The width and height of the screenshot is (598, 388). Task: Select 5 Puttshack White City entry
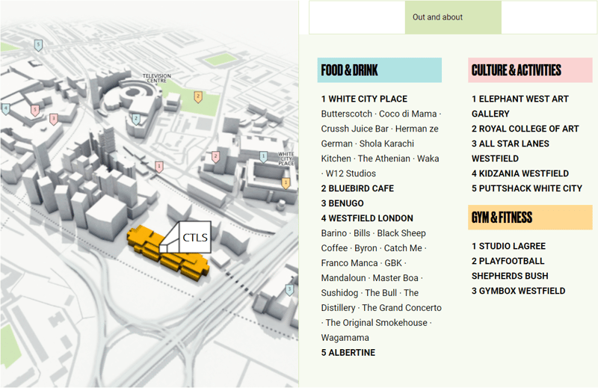(x=527, y=188)
